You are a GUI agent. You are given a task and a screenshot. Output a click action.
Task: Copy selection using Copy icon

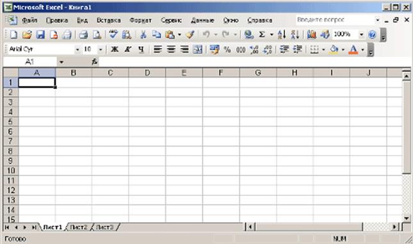coord(157,35)
